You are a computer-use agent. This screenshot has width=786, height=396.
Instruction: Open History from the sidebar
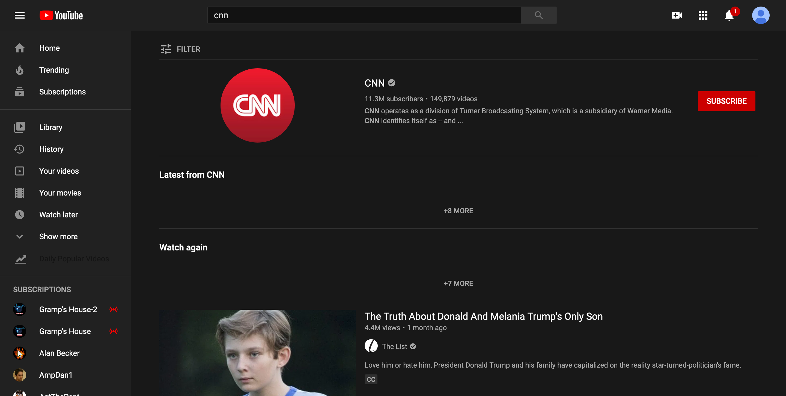click(x=51, y=149)
